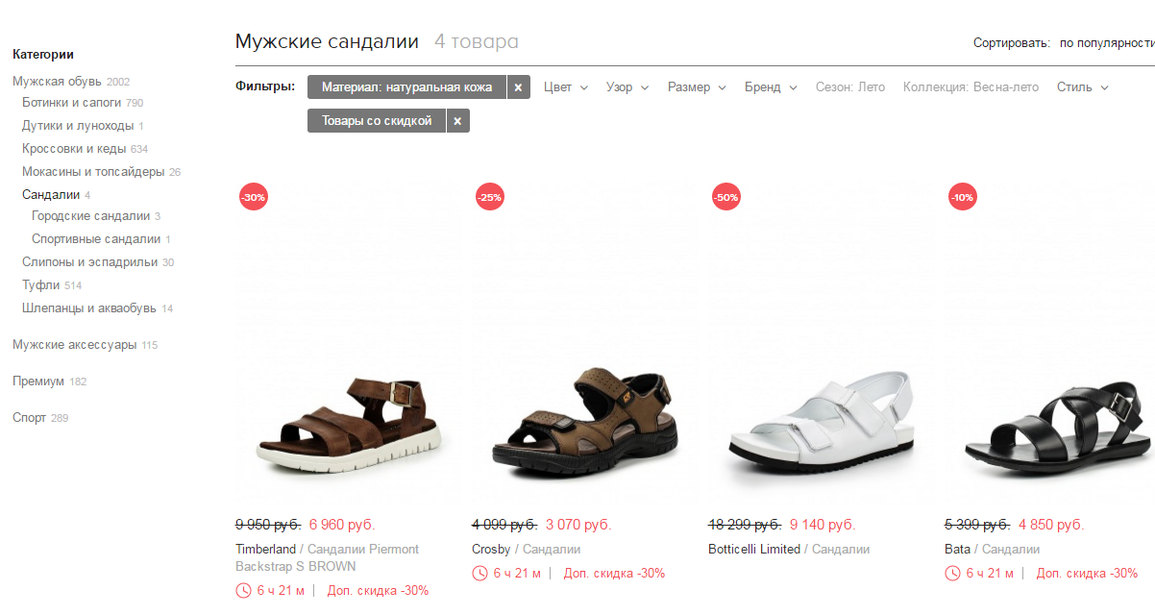1155x615 pixels.
Task: Remove the discounted goods filter
Action: point(457,121)
